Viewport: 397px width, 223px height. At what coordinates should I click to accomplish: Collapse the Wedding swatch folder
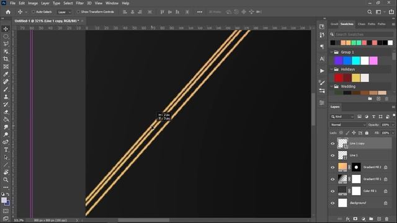click(x=332, y=87)
